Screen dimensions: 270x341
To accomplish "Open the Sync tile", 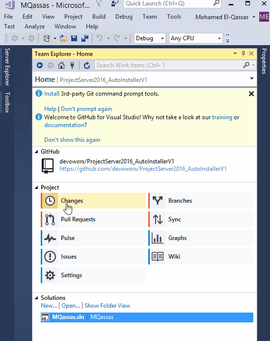I will pos(200,219).
